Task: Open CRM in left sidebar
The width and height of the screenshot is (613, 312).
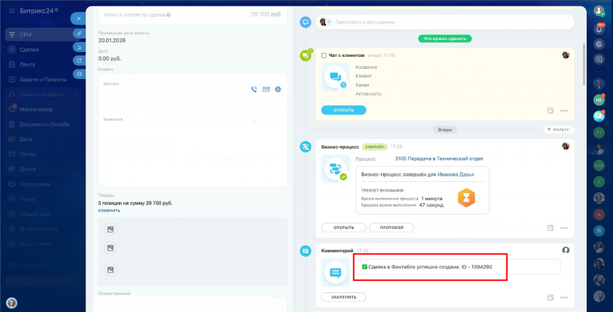Action: 43,34
